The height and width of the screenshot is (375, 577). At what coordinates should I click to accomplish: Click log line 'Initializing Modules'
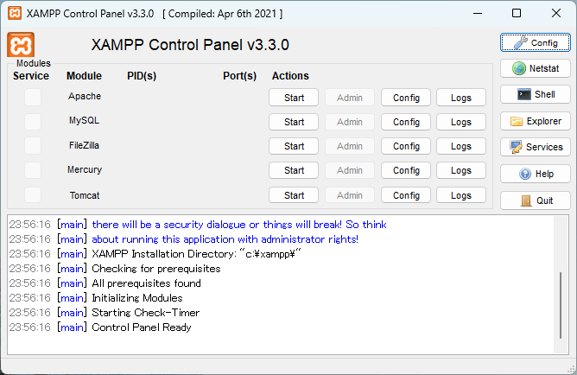[137, 298]
